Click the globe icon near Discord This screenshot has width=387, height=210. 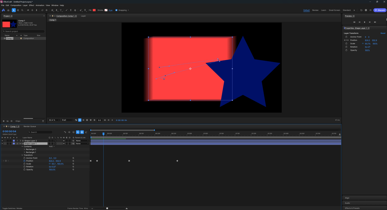[366, 10]
